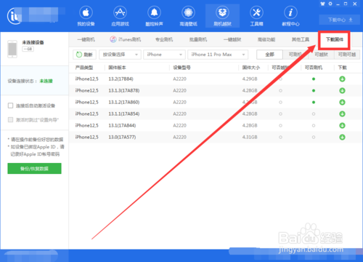Switch to the 批量刷机 tab
The height and width of the screenshot is (262, 363).
(x=198, y=39)
